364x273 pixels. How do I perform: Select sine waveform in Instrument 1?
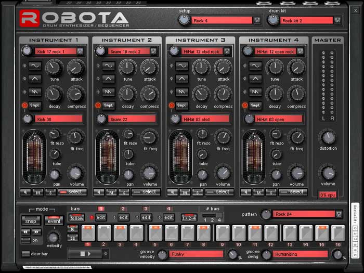pos(35,66)
